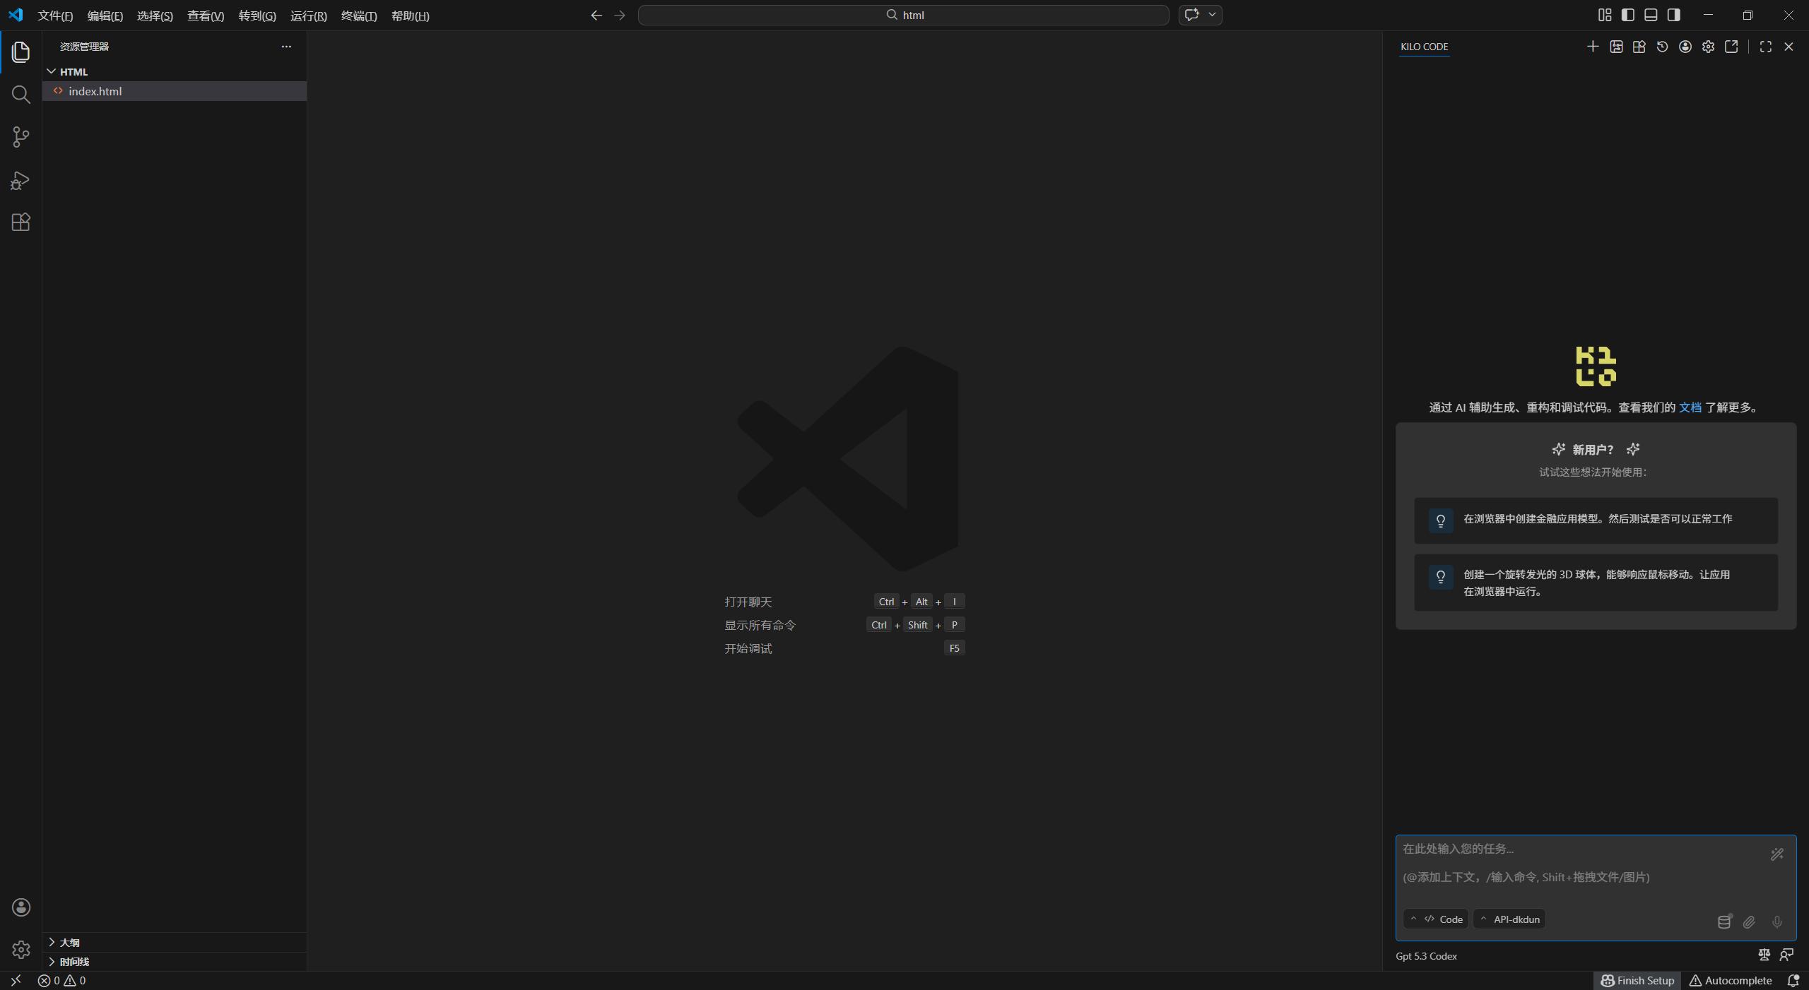
Task: Start a new Kilo Code task
Action: [1593, 47]
